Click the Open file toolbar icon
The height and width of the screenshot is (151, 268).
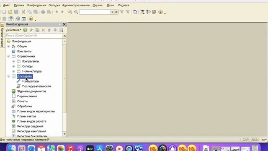coord(10,12)
